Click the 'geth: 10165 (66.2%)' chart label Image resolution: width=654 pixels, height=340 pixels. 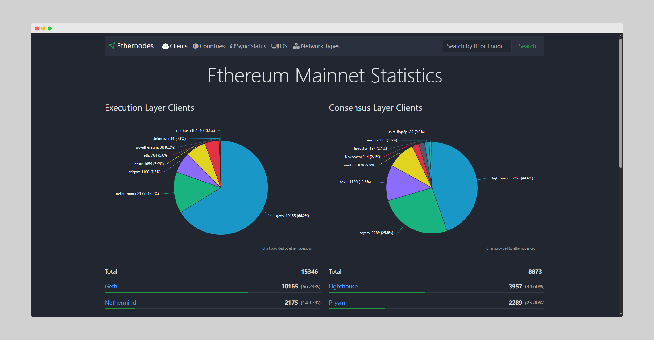click(292, 216)
